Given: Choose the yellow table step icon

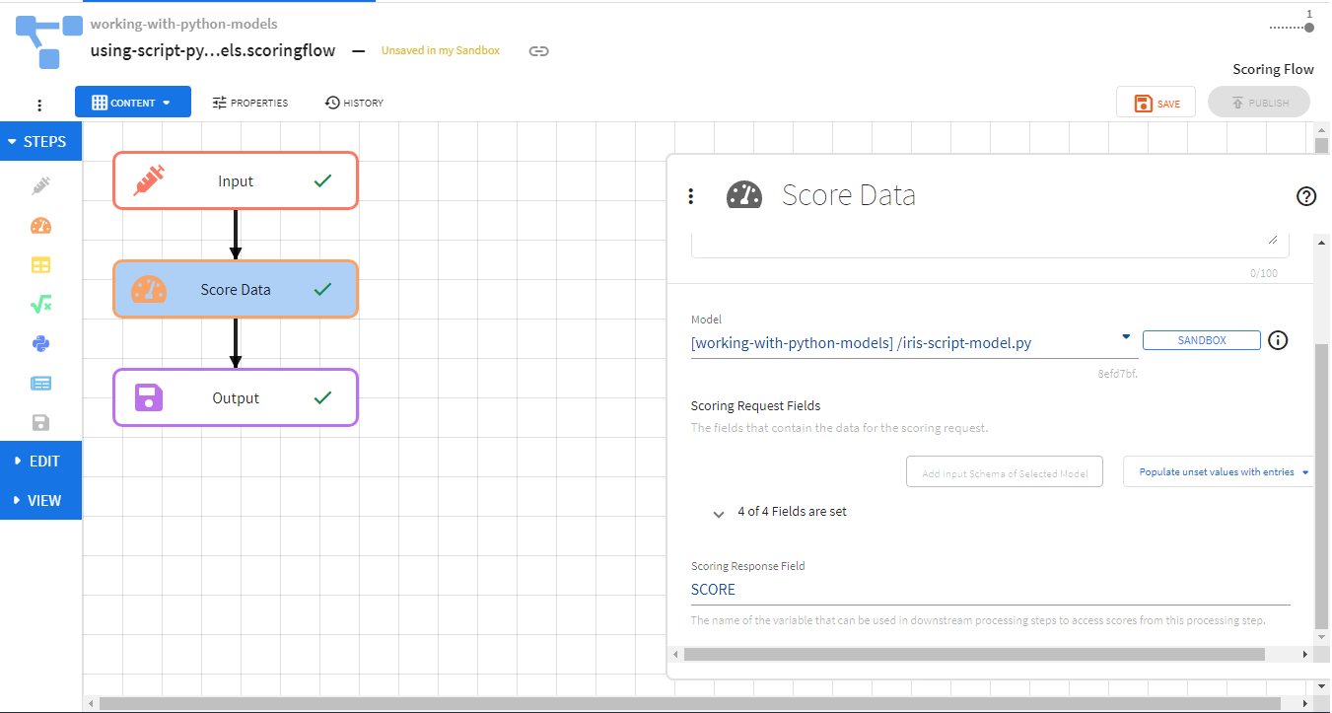Looking at the screenshot, I should point(40,265).
